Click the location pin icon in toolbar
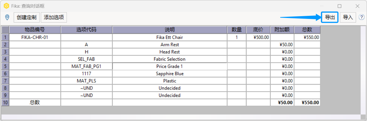 tap(7, 17)
